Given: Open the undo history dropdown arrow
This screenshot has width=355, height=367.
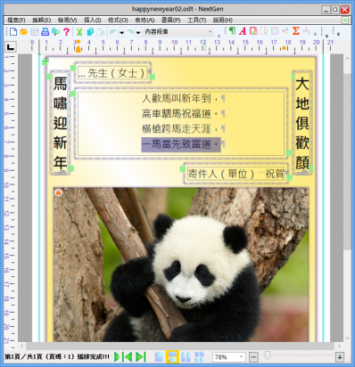Looking at the screenshot, I should 121,32.
